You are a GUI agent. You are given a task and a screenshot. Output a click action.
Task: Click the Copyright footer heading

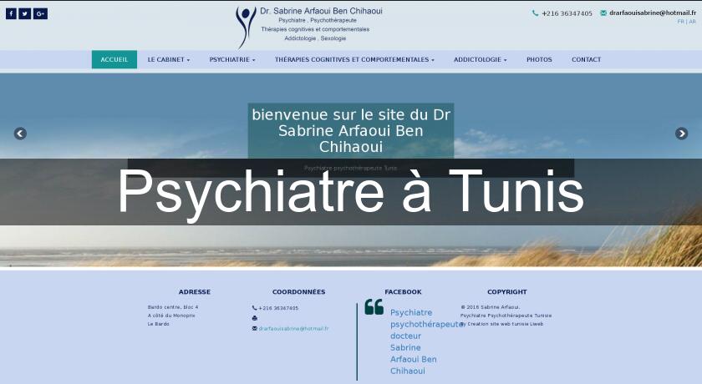click(506, 292)
